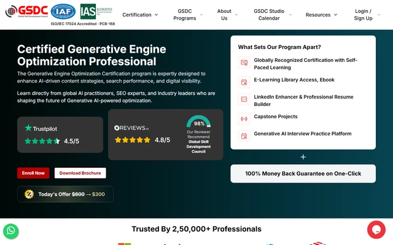This screenshot has height=245, width=393.
Task: Click the ISO/IEC 17024 Accredited text
Action: [x=83, y=24]
